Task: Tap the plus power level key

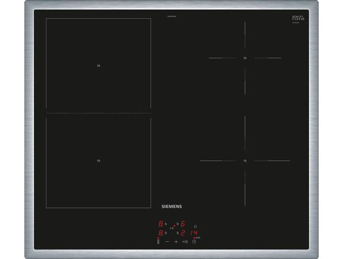Action: coord(176,242)
